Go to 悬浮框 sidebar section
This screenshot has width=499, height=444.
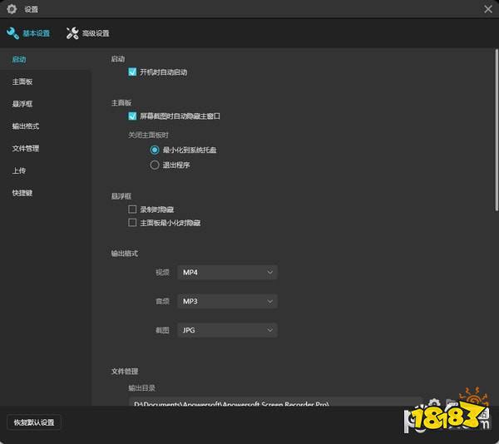tap(22, 104)
